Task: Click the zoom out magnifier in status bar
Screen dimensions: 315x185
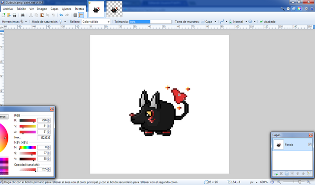Action: tap(279, 182)
